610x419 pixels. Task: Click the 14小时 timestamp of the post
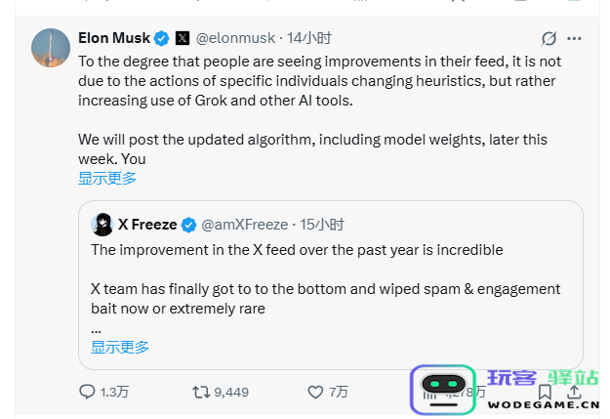309,39
